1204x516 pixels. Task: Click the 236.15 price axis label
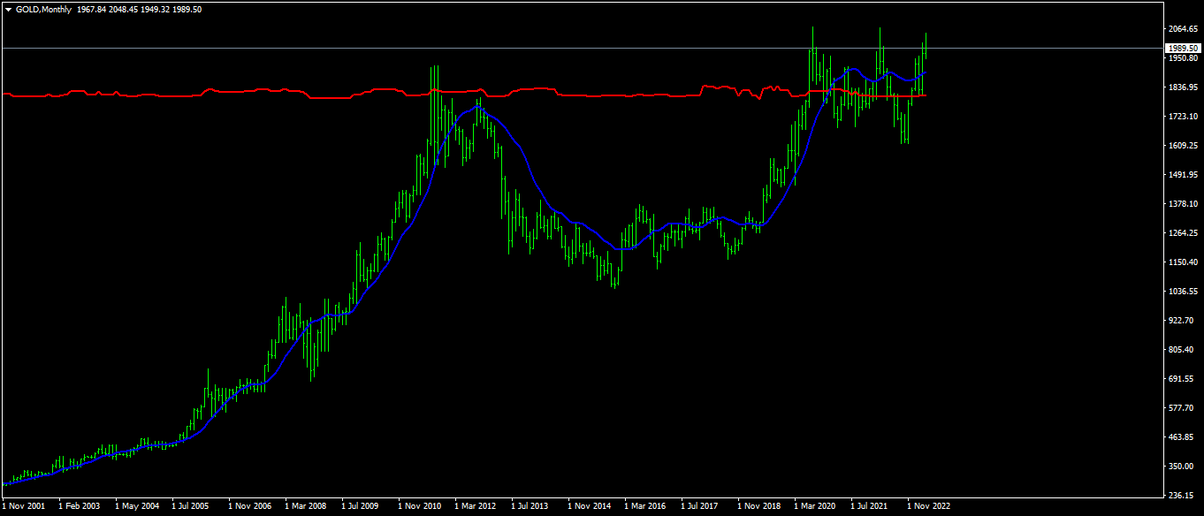(1180, 495)
